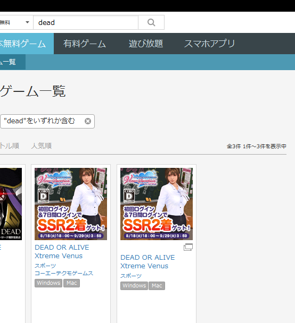Image resolution: width=295 pixels, height=323 pixels.
Task: Switch to the 有料ゲーム tab
Action: (x=85, y=44)
